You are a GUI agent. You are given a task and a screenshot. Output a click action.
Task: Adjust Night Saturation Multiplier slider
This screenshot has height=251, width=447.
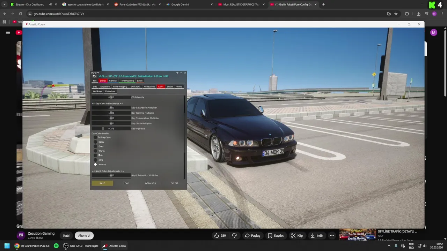(111, 175)
